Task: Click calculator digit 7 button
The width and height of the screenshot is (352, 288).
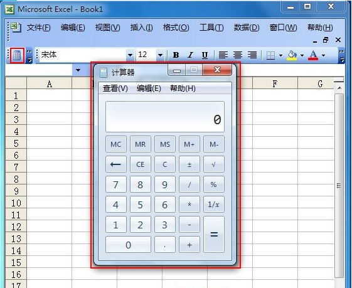Action: [116, 184]
